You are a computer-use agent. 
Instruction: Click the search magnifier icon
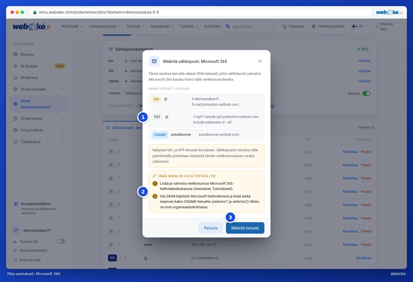(228, 26)
